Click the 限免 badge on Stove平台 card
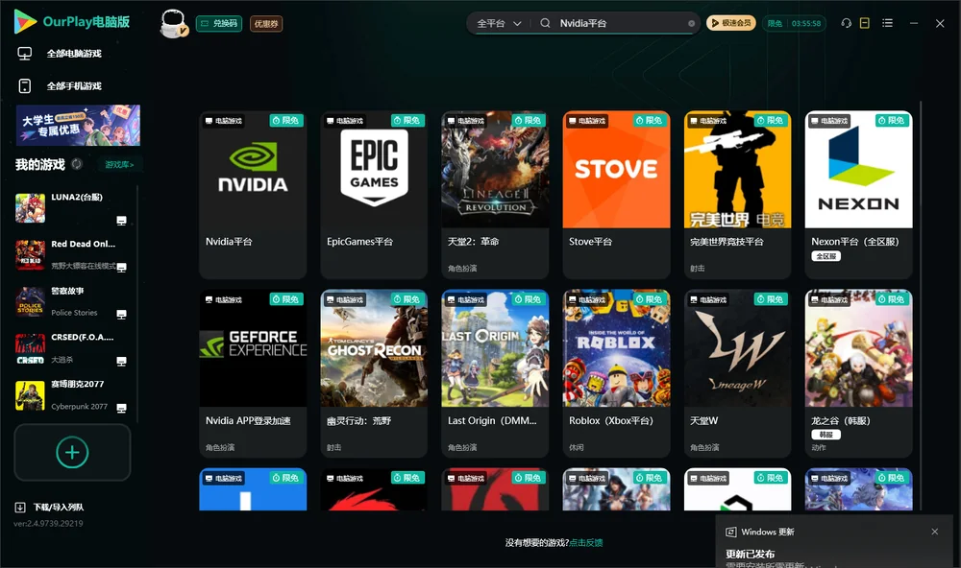961x568 pixels. click(650, 121)
